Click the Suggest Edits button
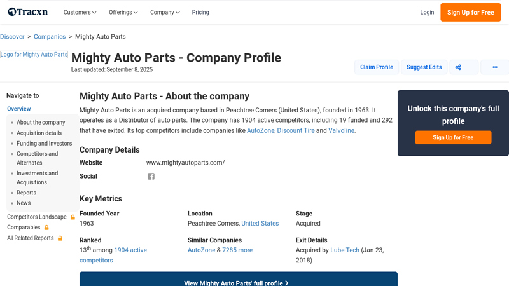 coord(424,67)
